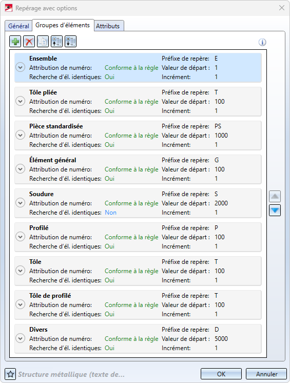The image size is (290, 383).
Task: Copy the selected element group
Action: [x=43, y=41]
